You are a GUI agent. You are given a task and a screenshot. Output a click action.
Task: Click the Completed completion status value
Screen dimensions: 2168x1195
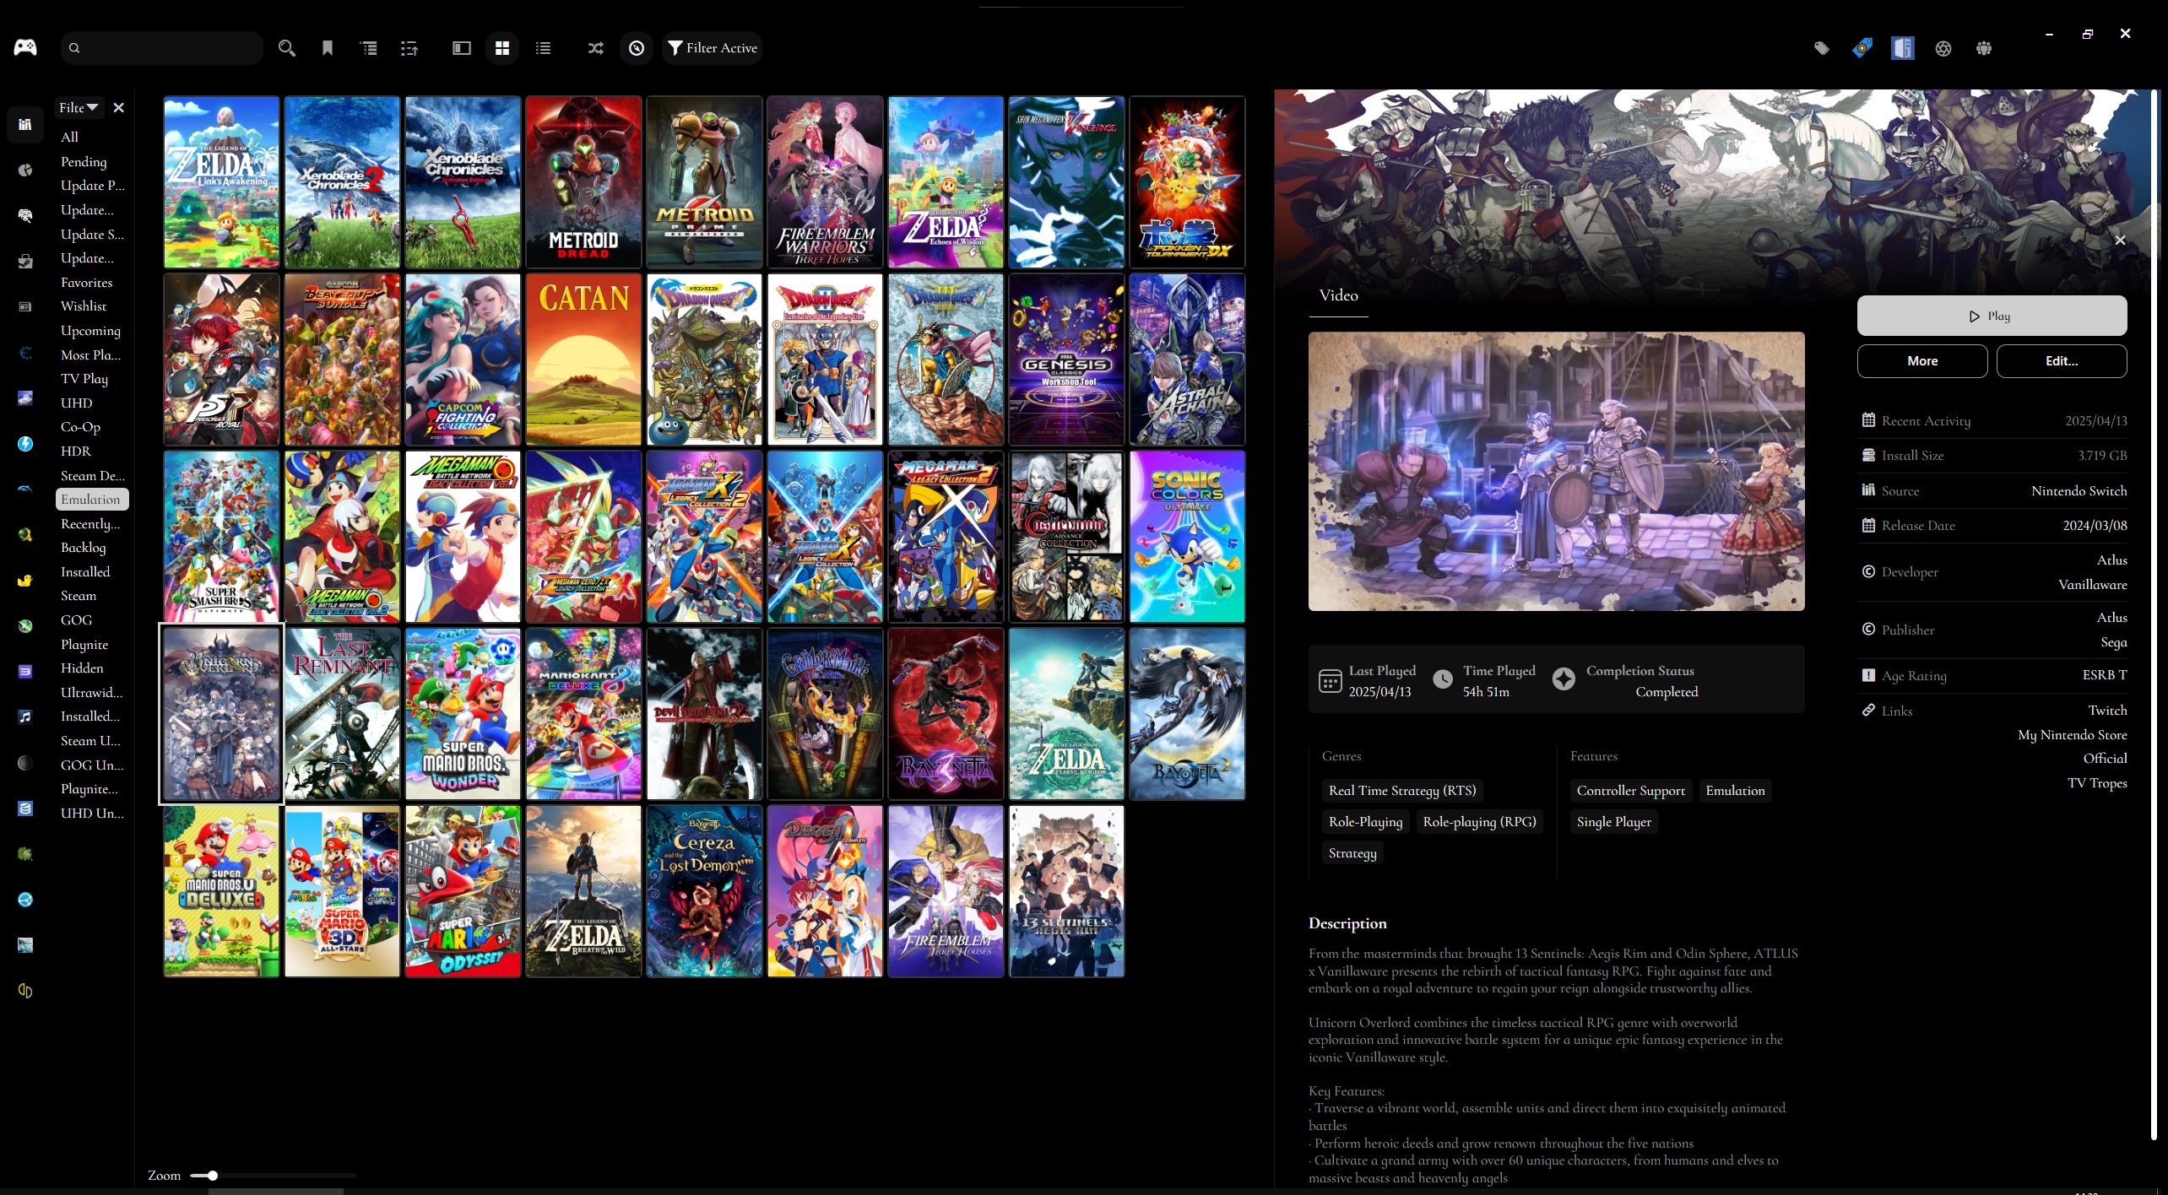1667,691
